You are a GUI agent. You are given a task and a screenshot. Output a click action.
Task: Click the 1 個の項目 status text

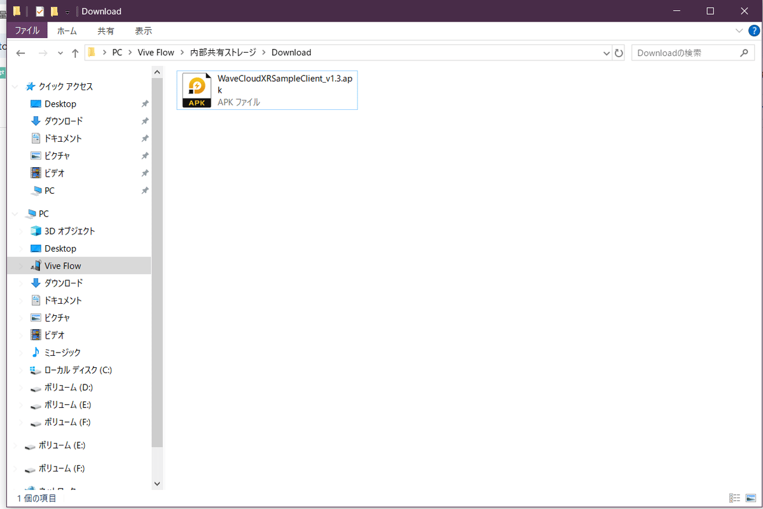(x=36, y=498)
